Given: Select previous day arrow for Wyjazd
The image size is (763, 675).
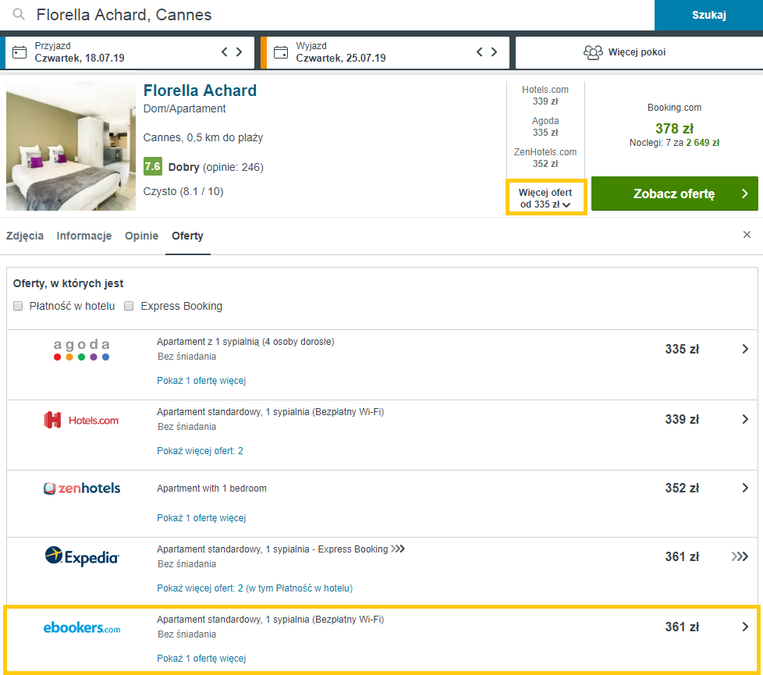Looking at the screenshot, I should pyautogui.click(x=479, y=52).
